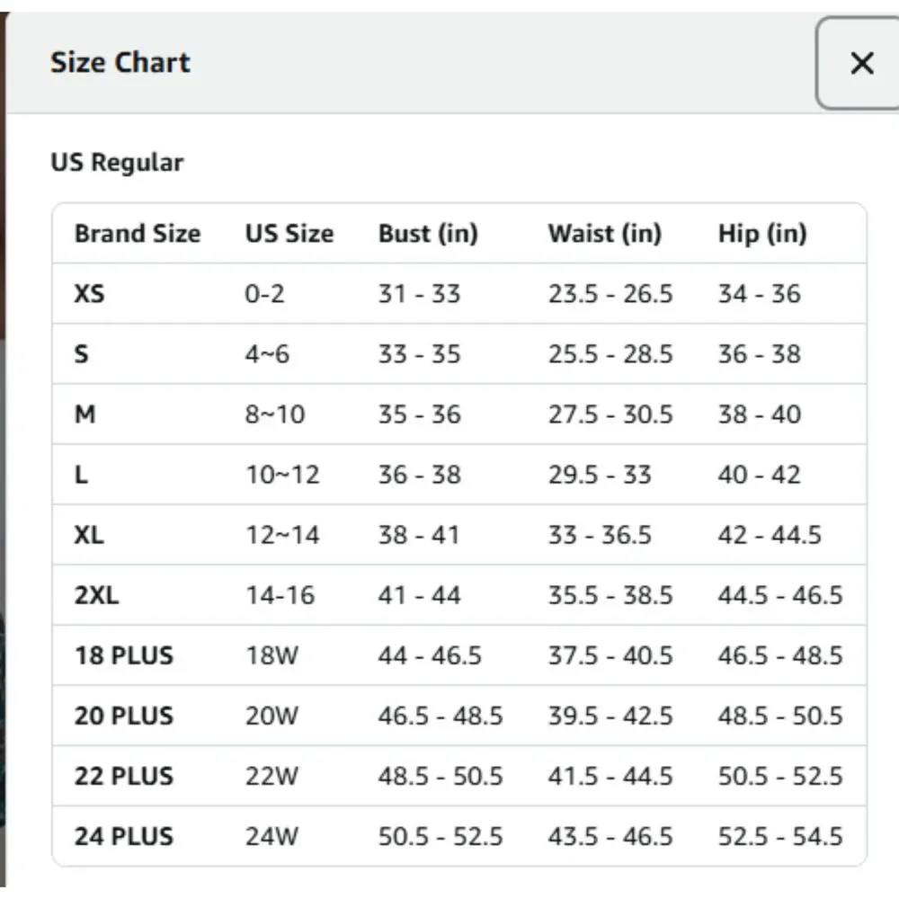Click the US Regular heading
Image resolution: width=899 pixels, height=899 pixels.
click(117, 163)
